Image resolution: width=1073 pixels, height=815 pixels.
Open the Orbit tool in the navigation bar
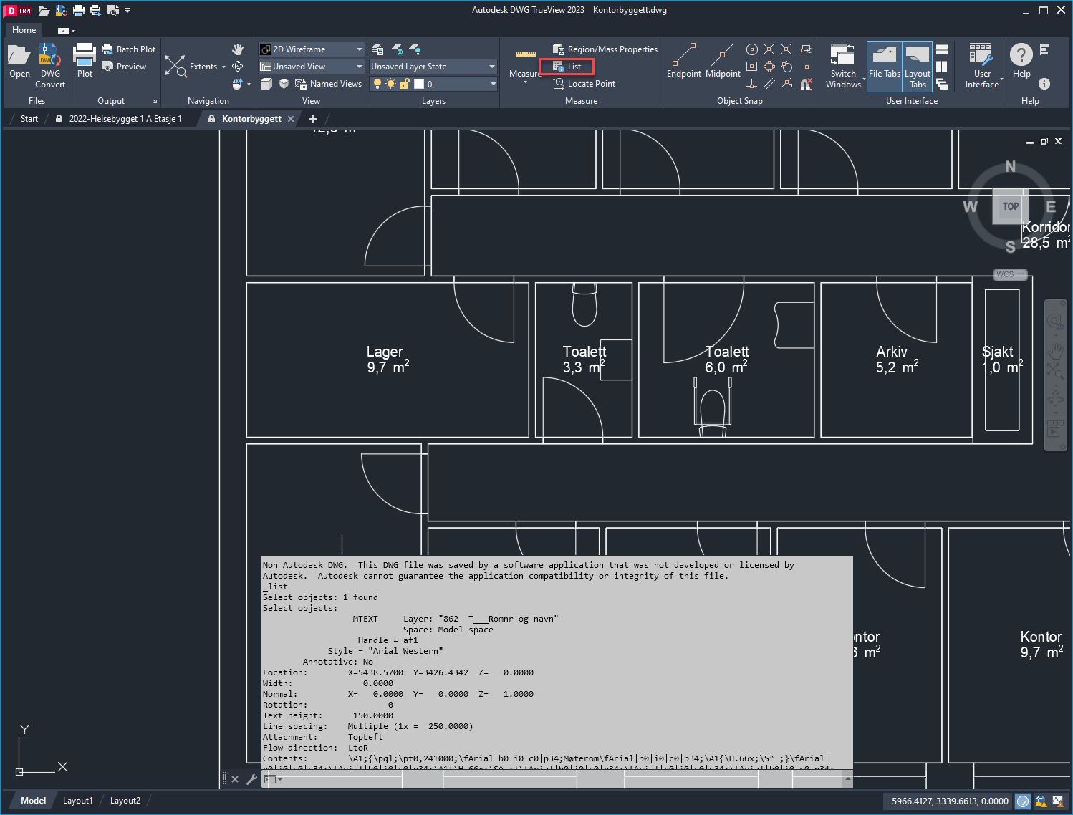pos(236,66)
